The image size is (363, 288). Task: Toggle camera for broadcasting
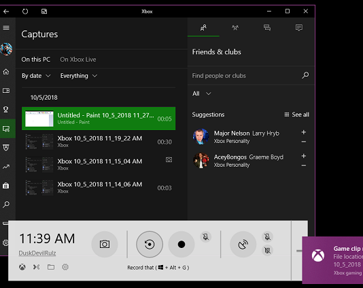267,250
